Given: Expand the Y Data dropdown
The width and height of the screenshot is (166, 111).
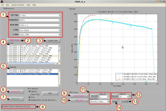Looking at the screenshot, I should (x=40, y=35).
